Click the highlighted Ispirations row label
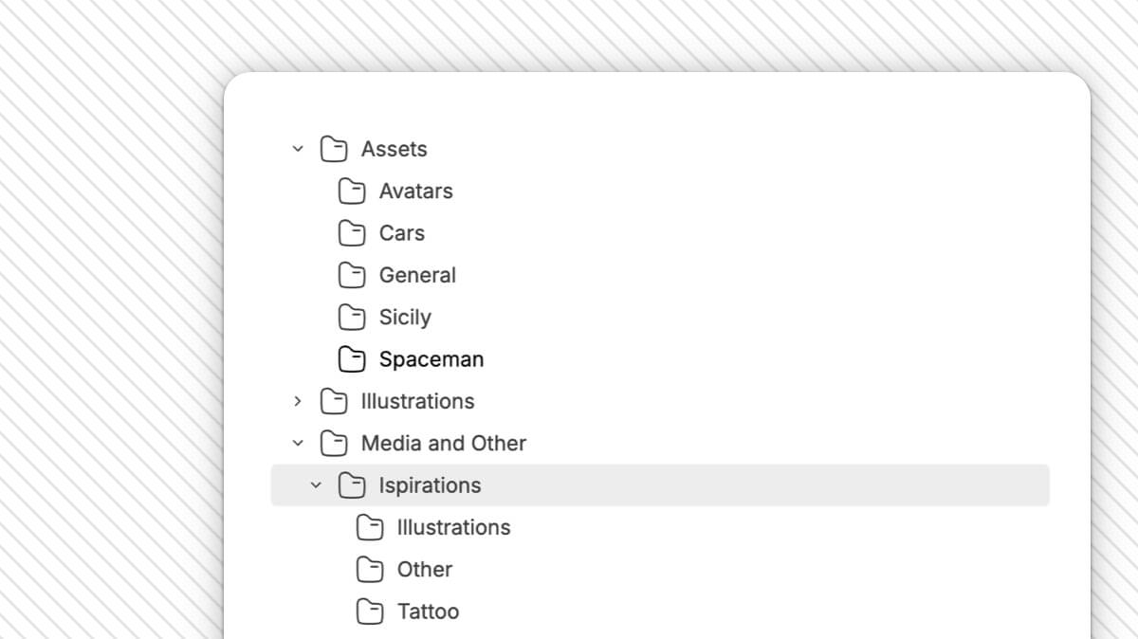This screenshot has height=639, width=1138. 430,485
